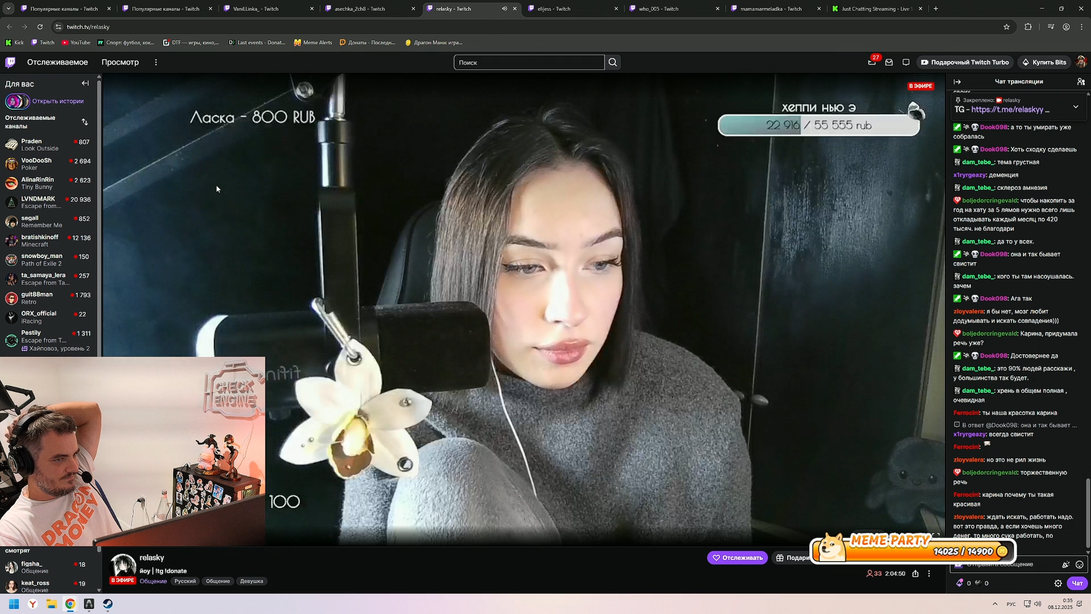Viewport: 1091px width, 614px height.
Task: Click the search magnifier button
Action: pyautogui.click(x=613, y=63)
